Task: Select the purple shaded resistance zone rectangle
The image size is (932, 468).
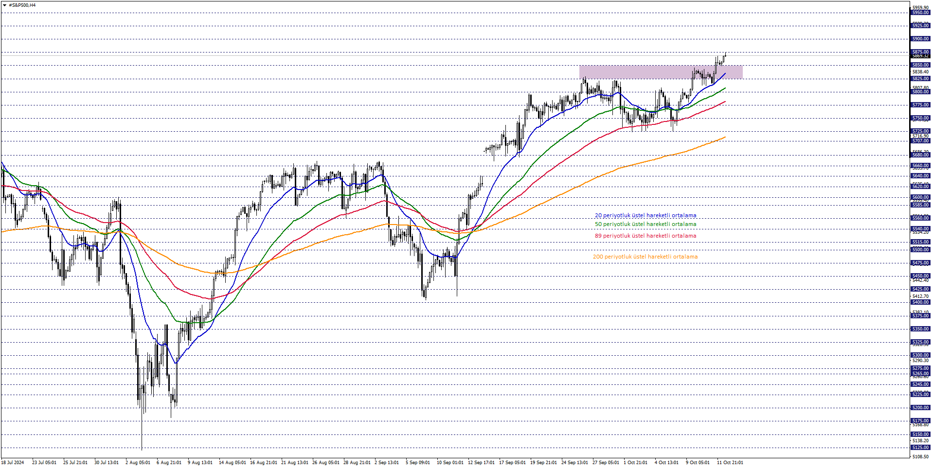Action: pyautogui.click(x=661, y=72)
